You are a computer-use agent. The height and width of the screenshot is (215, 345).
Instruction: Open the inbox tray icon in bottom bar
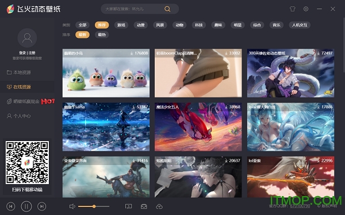(144, 206)
